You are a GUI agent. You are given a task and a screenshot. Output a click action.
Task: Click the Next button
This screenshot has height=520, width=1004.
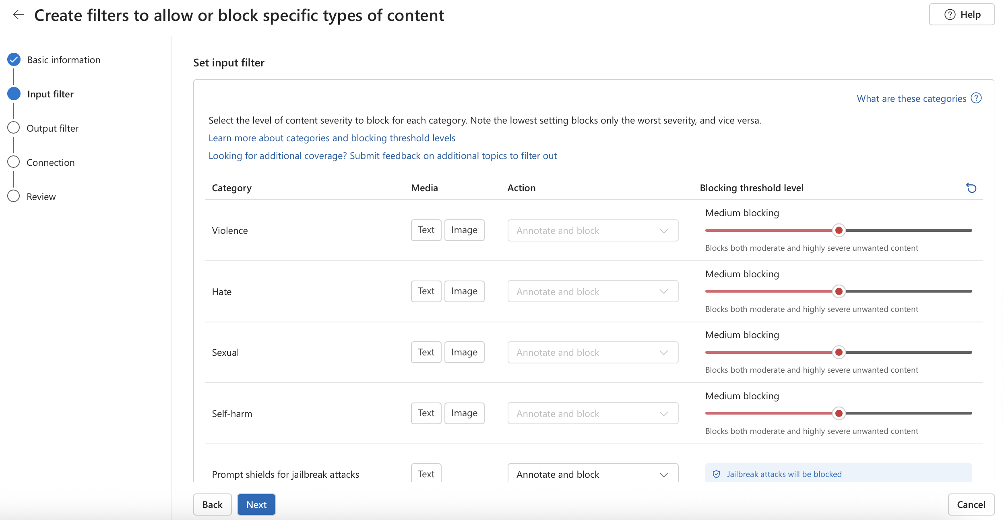(x=256, y=505)
